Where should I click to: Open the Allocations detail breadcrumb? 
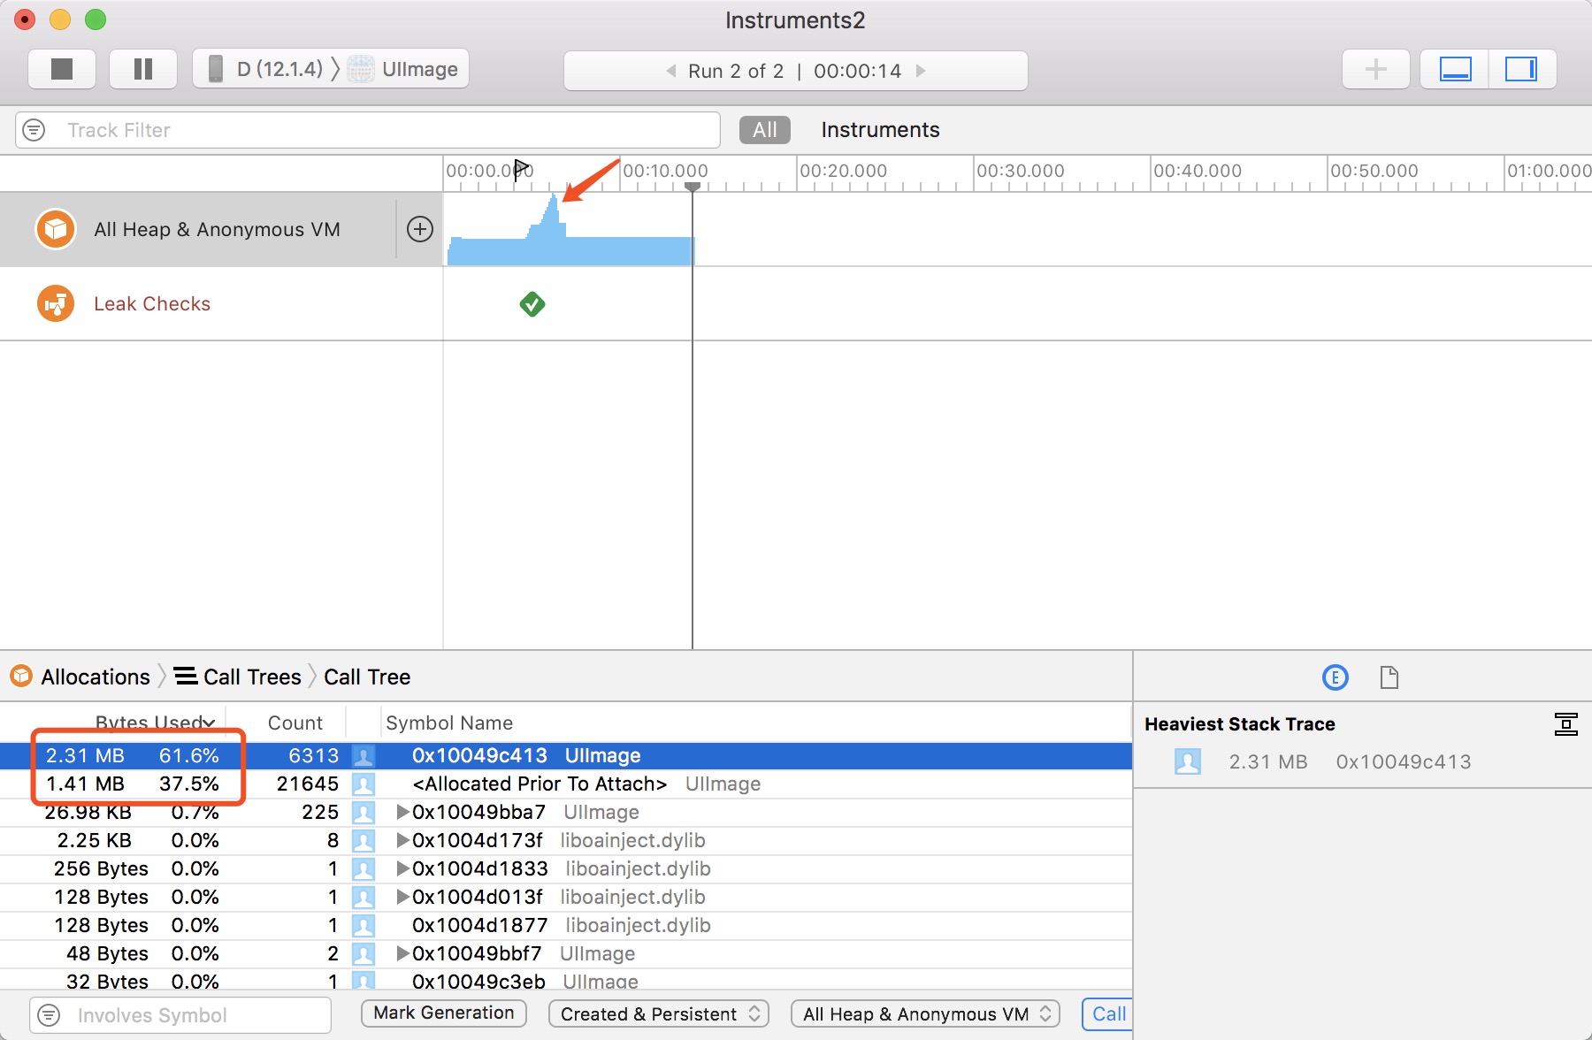click(x=80, y=677)
